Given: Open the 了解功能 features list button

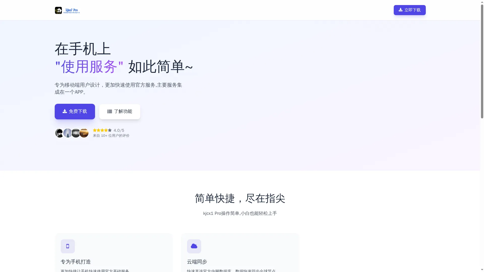Looking at the screenshot, I should click(119, 112).
